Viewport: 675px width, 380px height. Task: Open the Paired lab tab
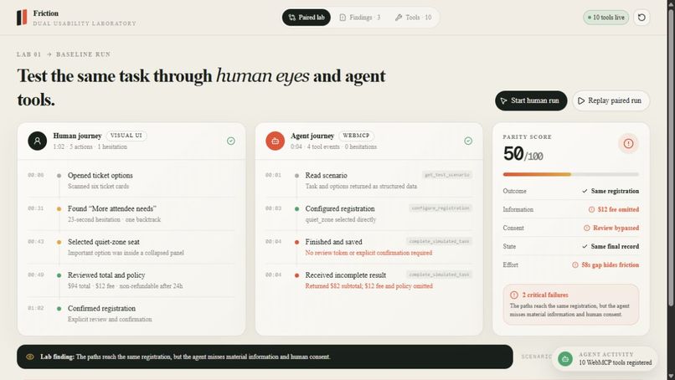306,18
